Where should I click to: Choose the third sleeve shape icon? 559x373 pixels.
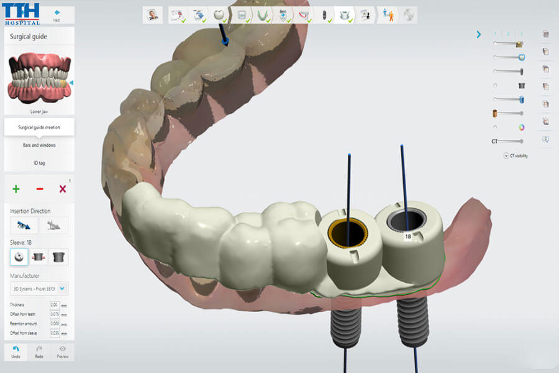click(x=59, y=257)
